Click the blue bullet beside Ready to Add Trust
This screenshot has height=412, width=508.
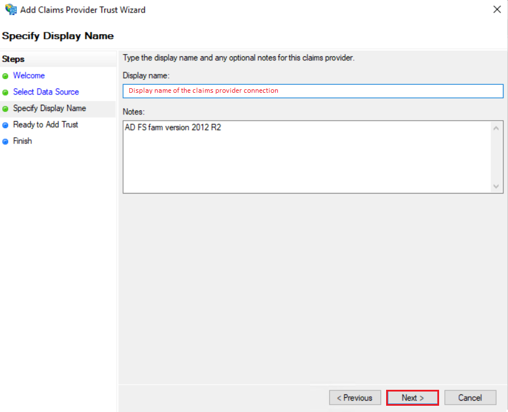coord(5,125)
